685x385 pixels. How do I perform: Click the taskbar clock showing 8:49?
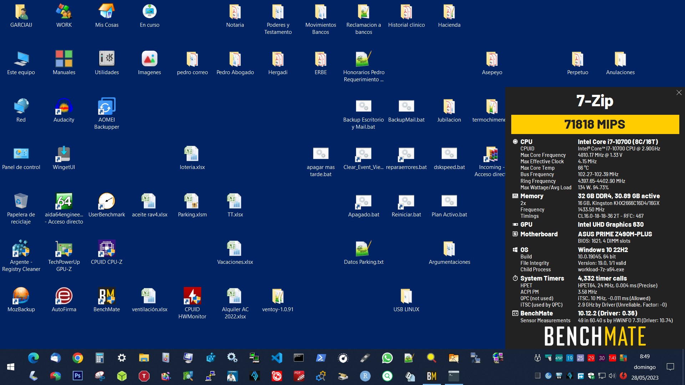point(645,356)
